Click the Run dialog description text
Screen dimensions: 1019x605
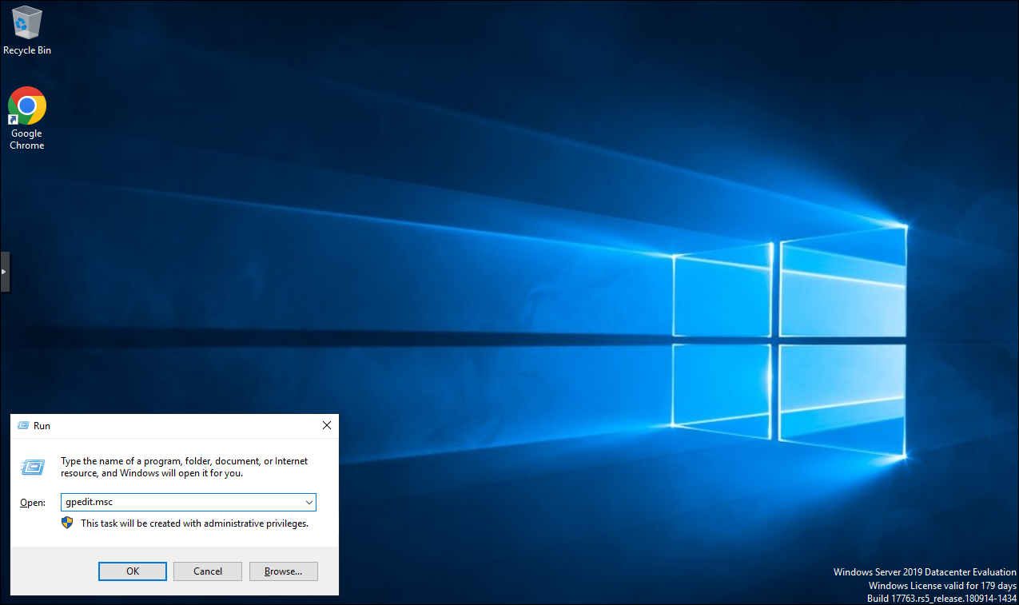point(184,467)
